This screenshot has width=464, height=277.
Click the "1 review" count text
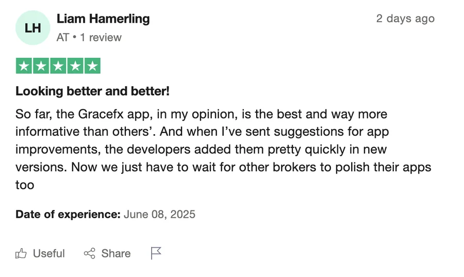pyautogui.click(x=101, y=38)
